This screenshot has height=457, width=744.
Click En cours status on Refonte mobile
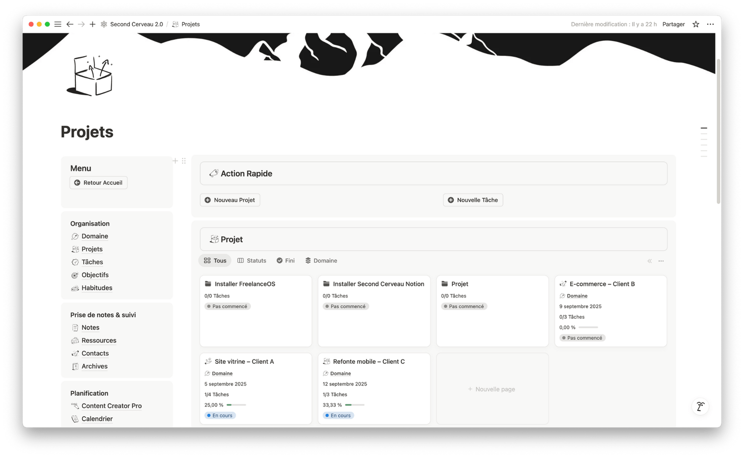pos(338,415)
